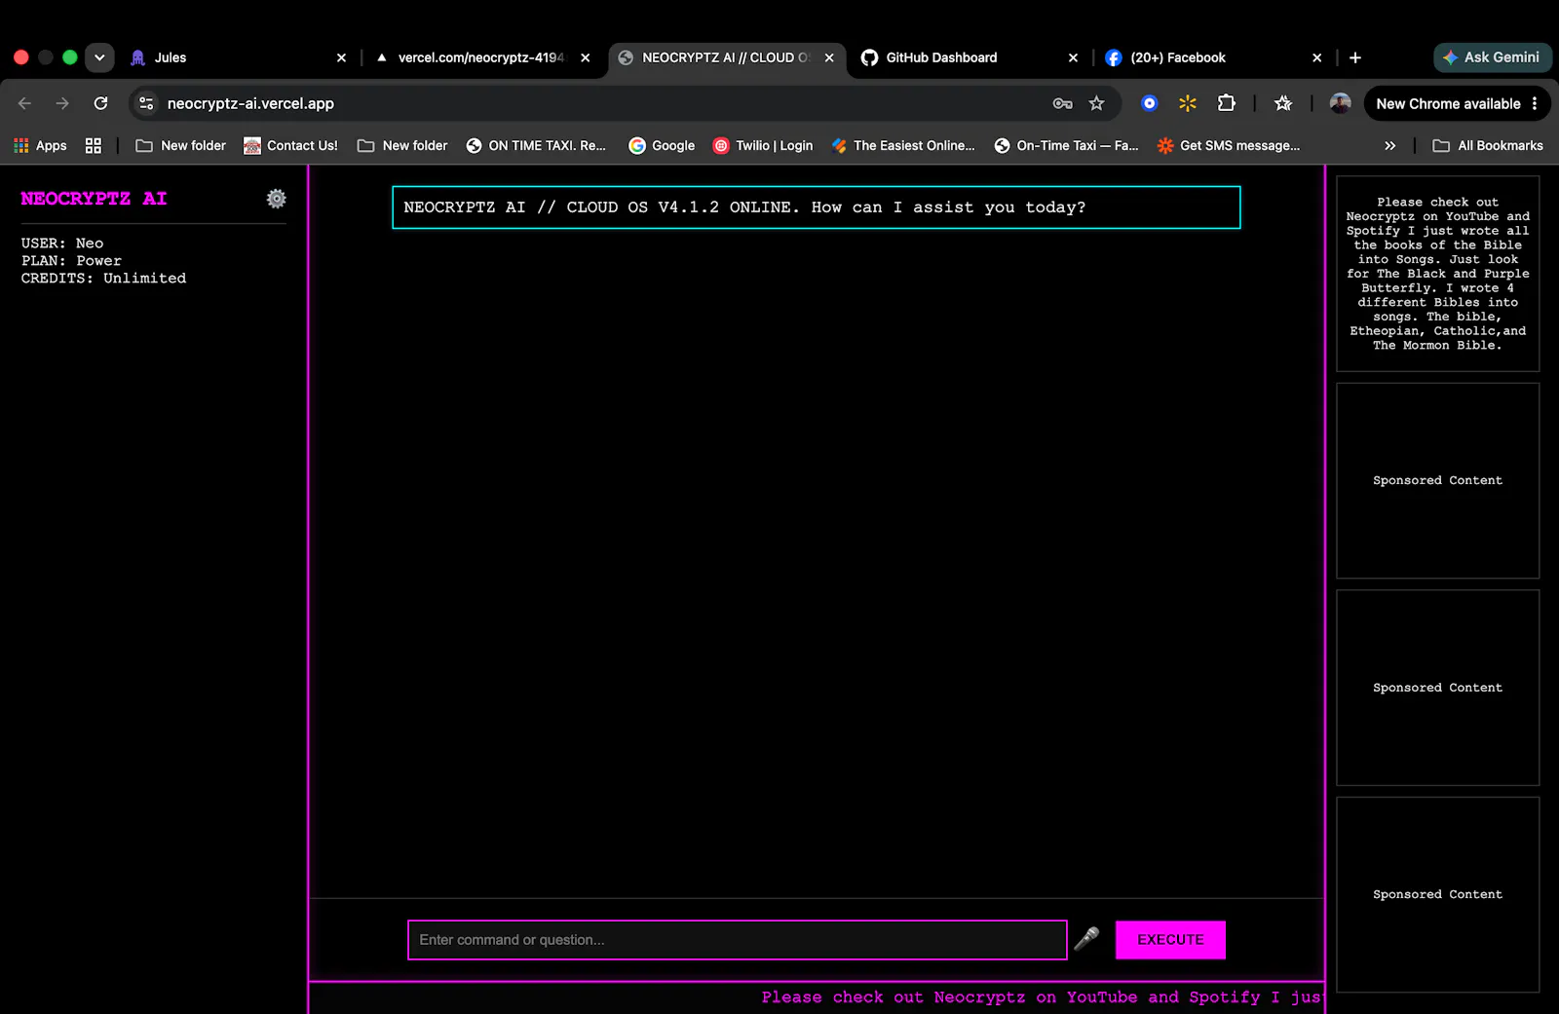
Task: Click 'New Chrome available' update button
Action: (x=1448, y=103)
